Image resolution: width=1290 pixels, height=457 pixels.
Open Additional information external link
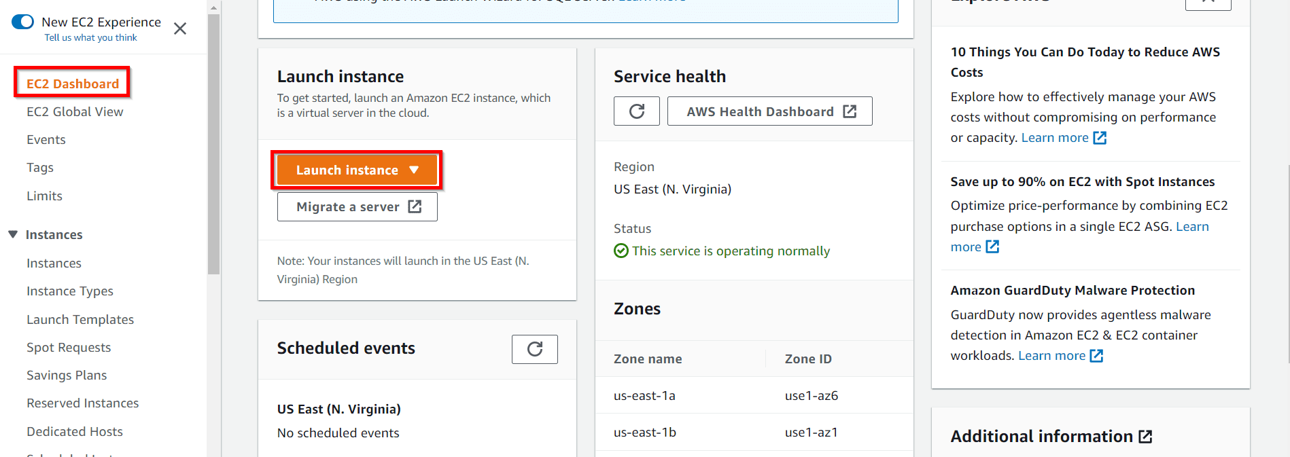click(x=1146, y=437)
